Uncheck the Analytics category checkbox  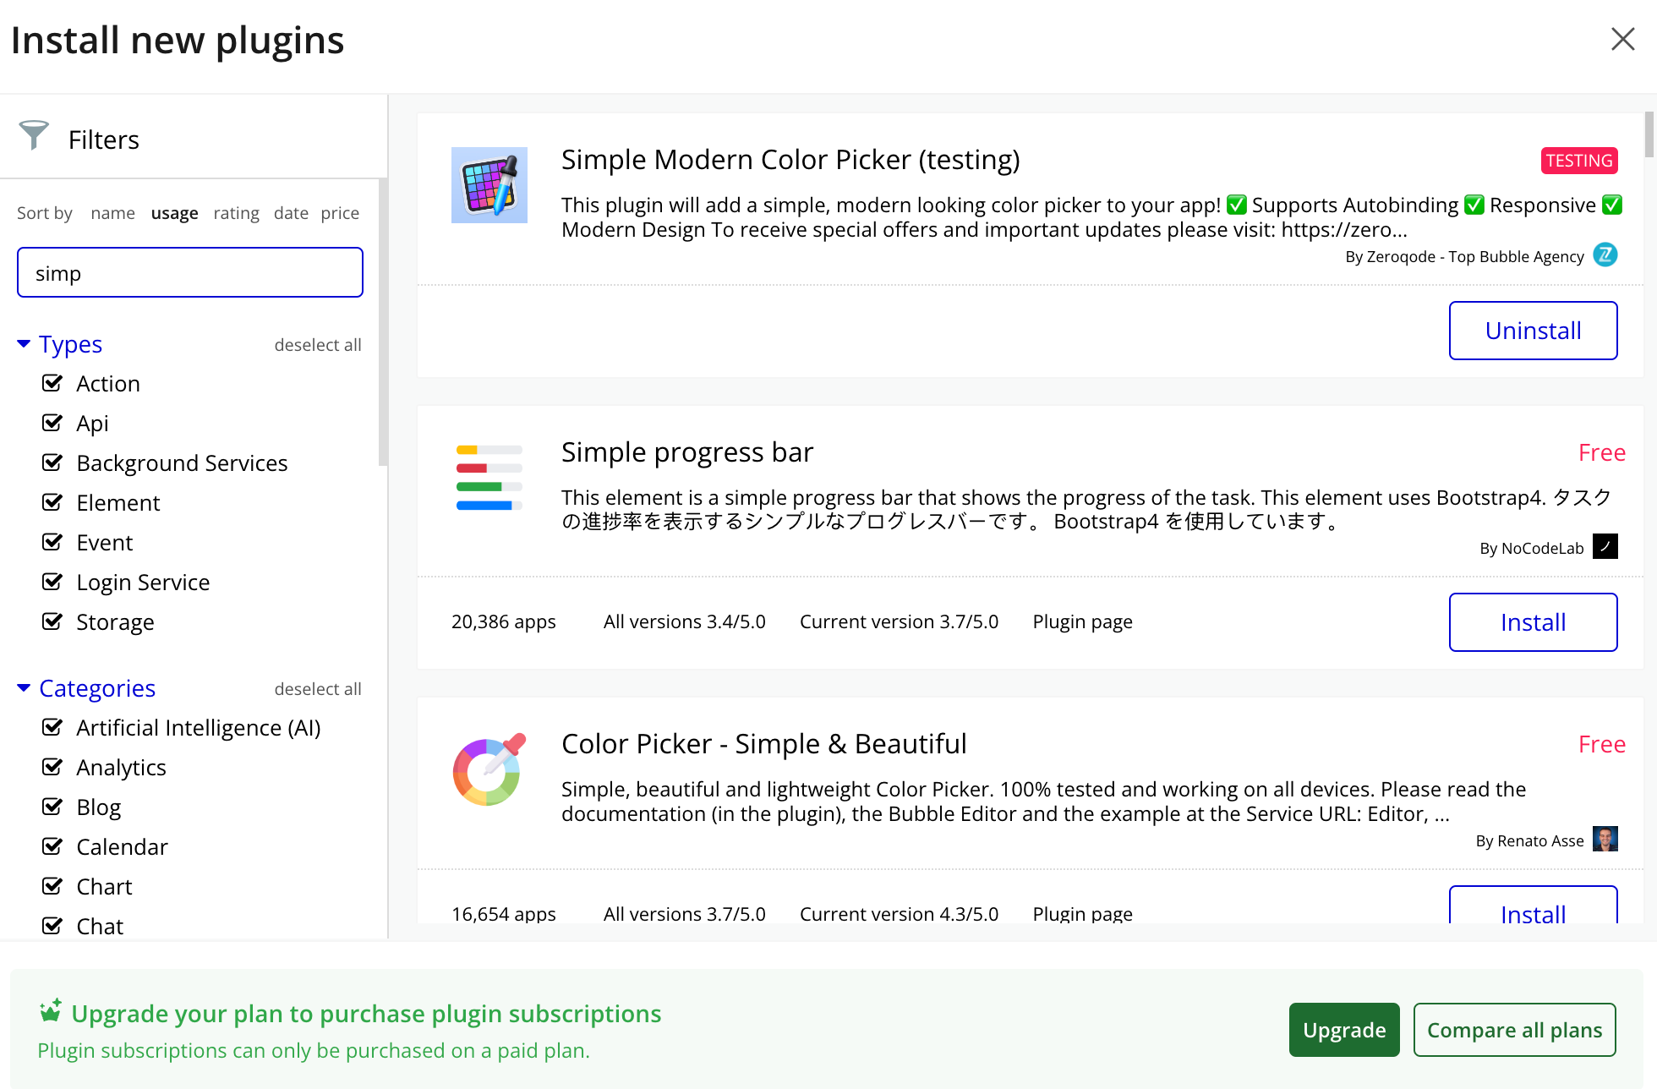[x=52, y=767]
